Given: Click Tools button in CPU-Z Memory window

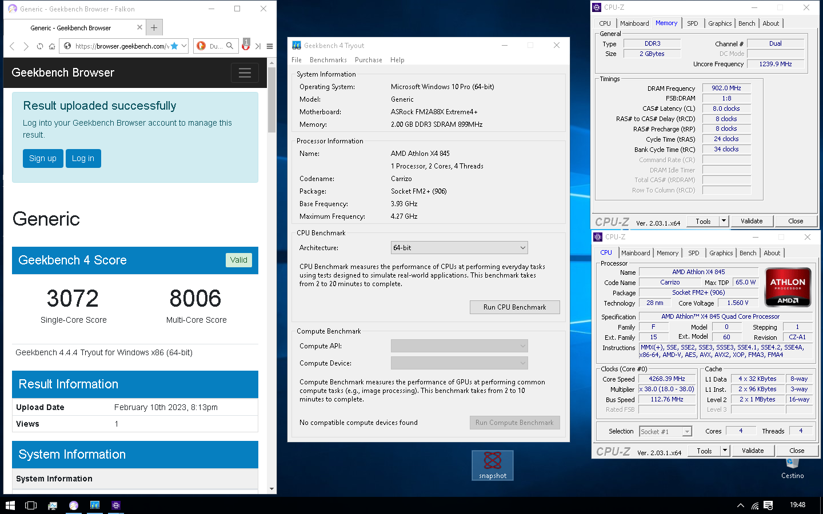Looking at the screenshot, I should tap(703, 221).
